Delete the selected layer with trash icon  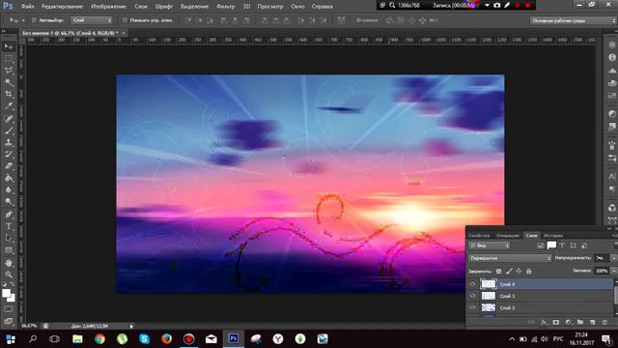[x=605, y=322]
